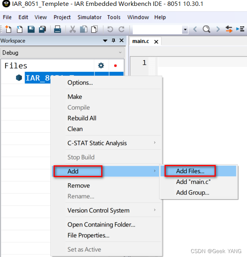Click the Undo arrow icon
The image size is (247, 257).
coord(110,29)
